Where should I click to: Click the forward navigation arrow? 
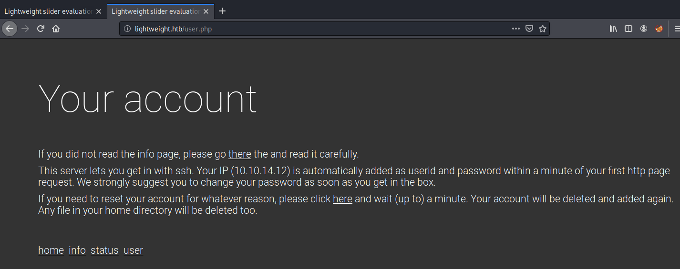(x=26, y=29)
